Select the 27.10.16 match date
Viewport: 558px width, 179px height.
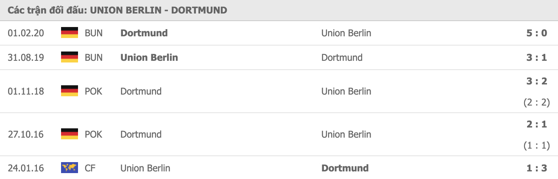click(x=26, y=134)
